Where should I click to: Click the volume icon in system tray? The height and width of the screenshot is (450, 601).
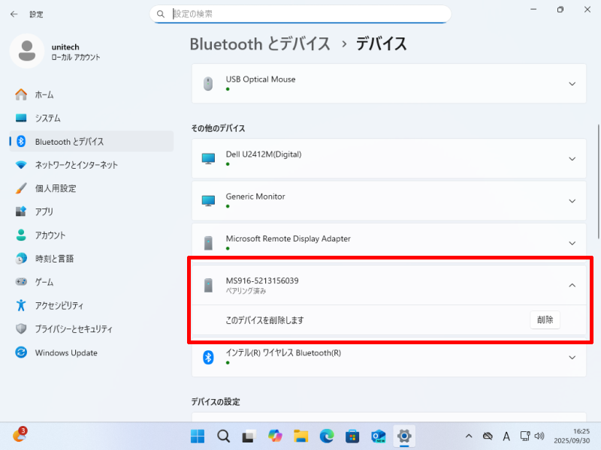click(x=539, y=436)
